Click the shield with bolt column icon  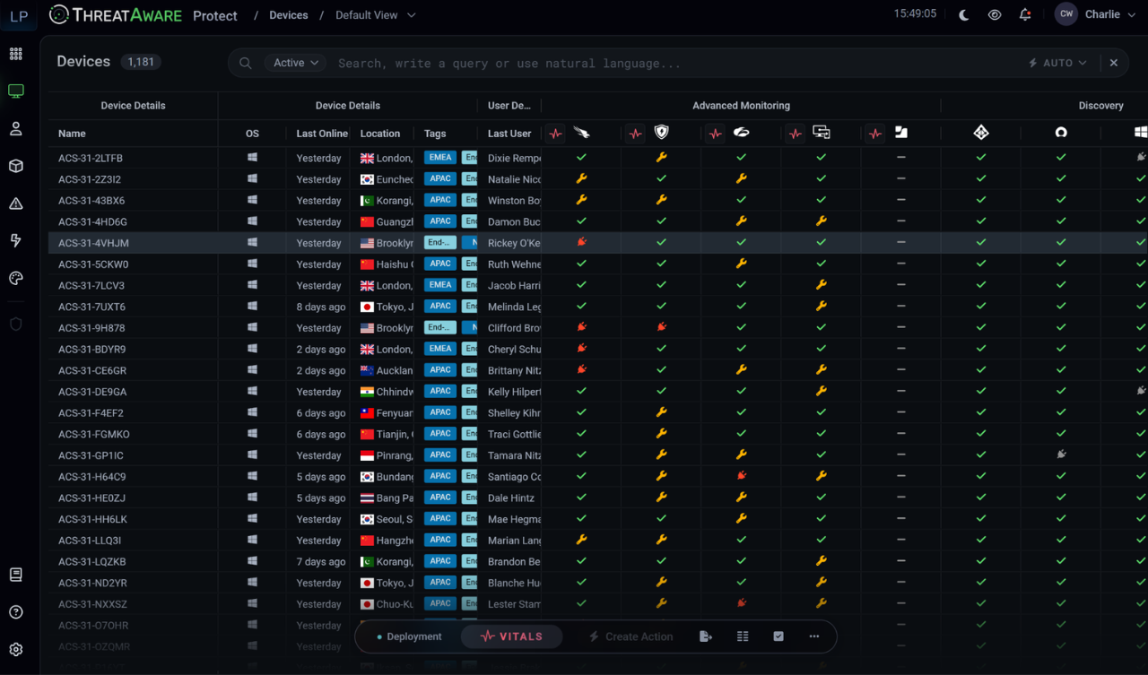click(x=662, y=133)
